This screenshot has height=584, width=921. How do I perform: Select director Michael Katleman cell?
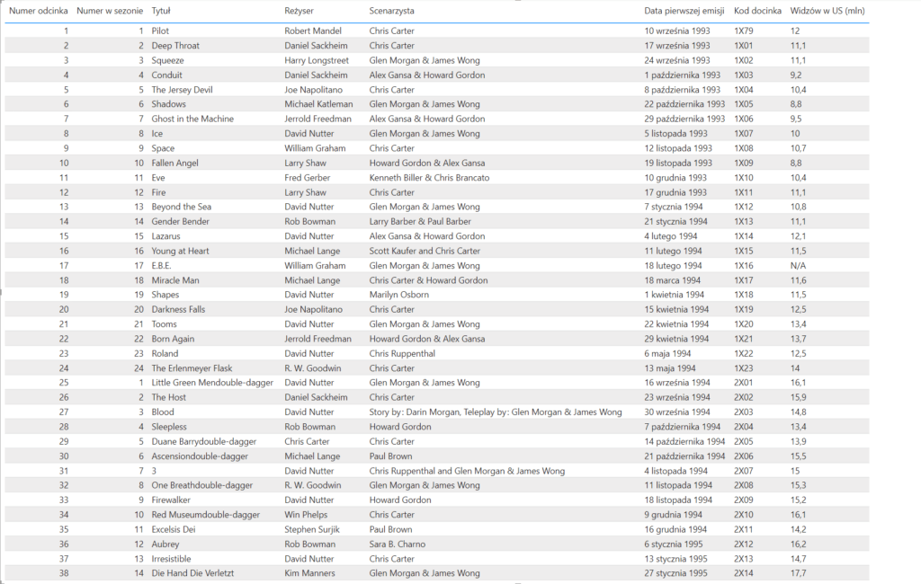click(319, 104)
